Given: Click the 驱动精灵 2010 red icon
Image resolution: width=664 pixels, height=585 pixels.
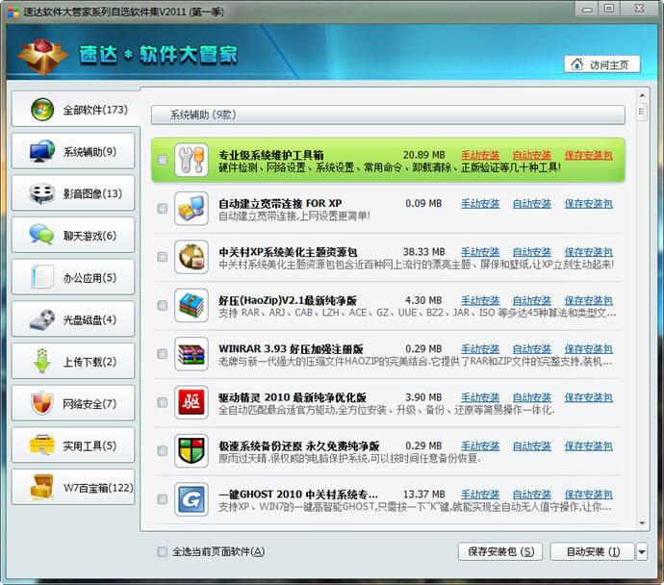Looking at the screenshot, I should pyautogui.click(x=191, y=402).
